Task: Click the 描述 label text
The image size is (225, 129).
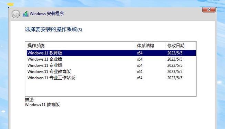Action: coord(30,100)
